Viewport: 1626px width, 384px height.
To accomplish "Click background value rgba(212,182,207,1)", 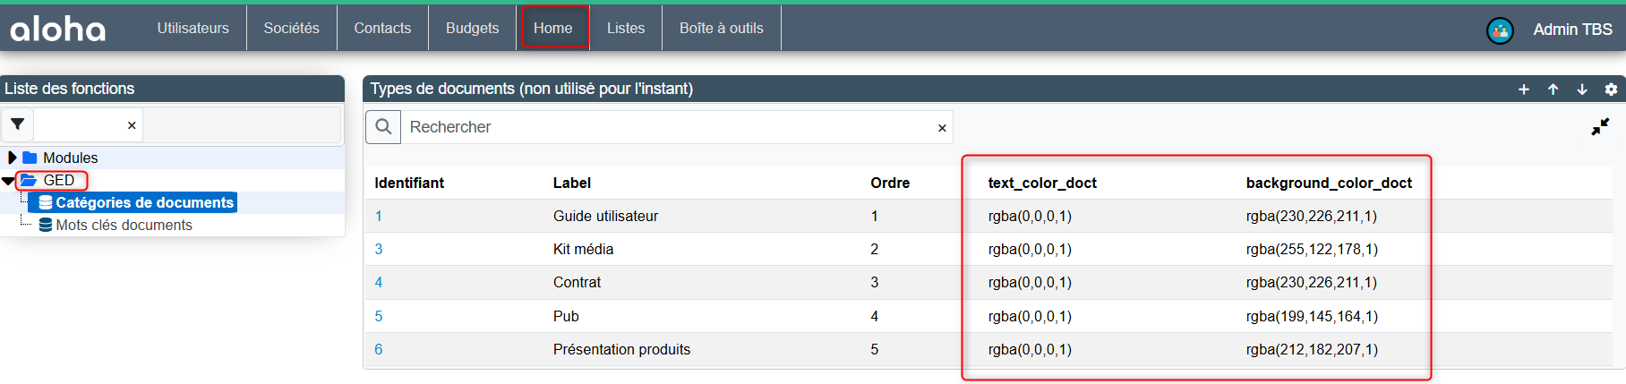I will (x=1312, y=349).
